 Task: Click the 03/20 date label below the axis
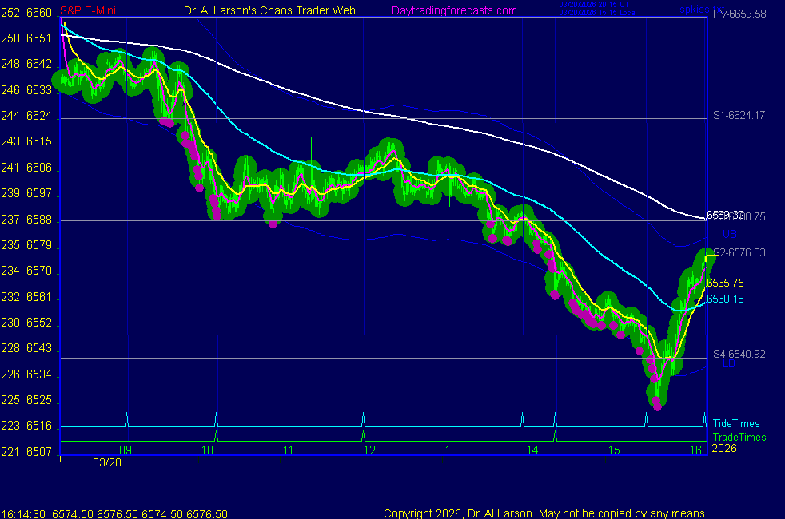pyautogui.click(x=106, y=462)
